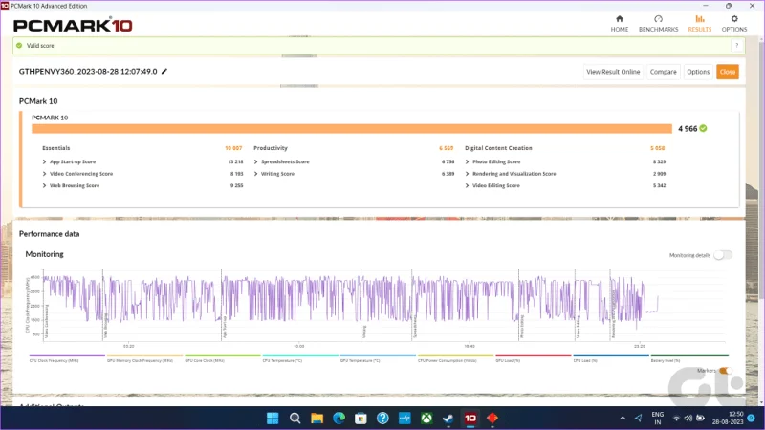
Task: Open the notification center icon
Action: coord(752,419)
